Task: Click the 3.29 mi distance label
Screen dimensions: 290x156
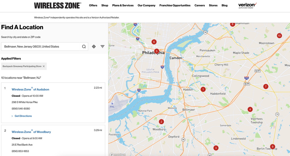Action: tap(98, 130)
